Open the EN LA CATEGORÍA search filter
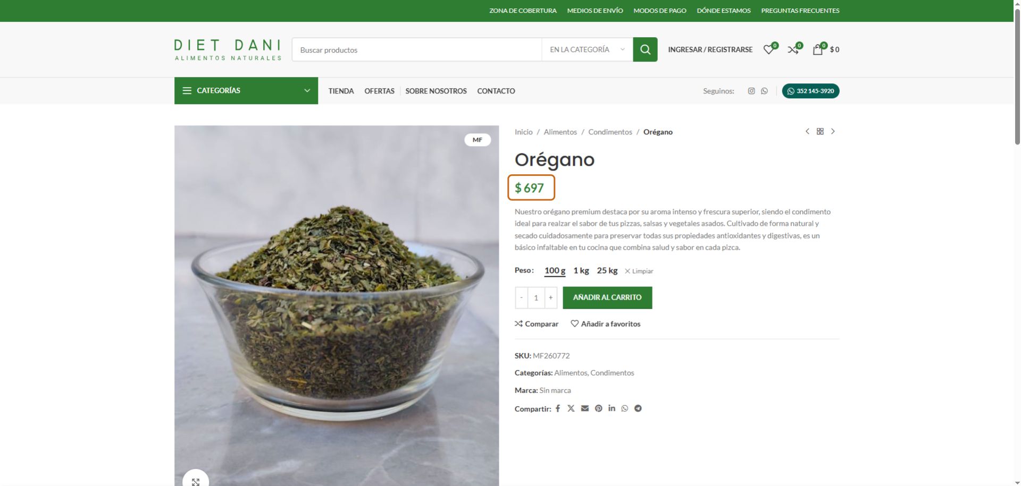1021x486 pixels. click(x=588, y=49)
